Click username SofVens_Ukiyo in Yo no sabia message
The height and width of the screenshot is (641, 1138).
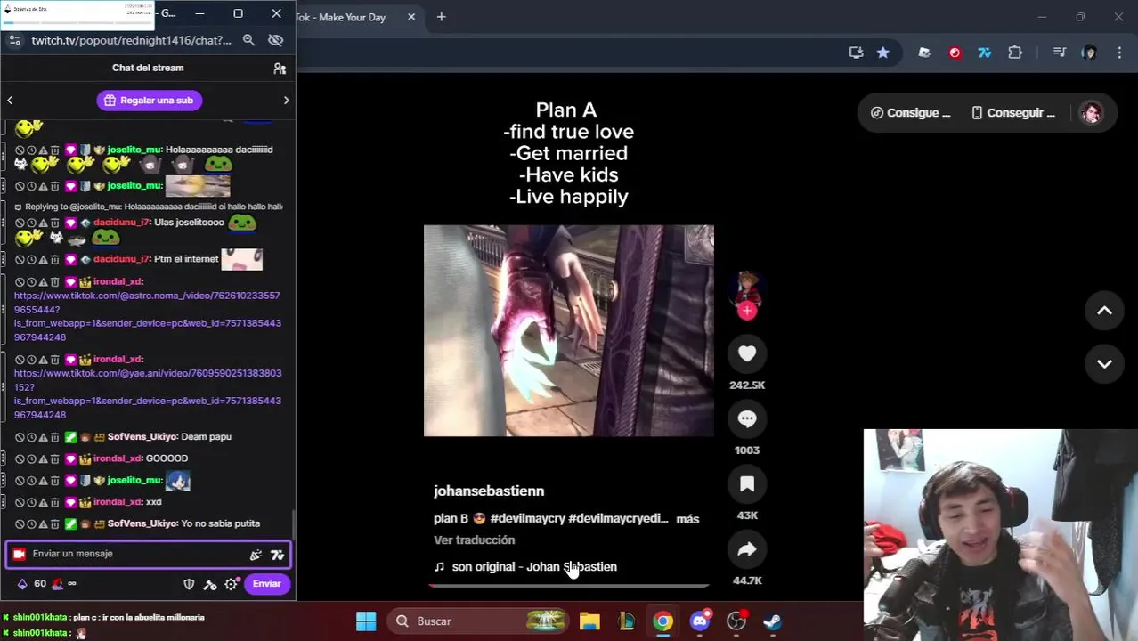[x=142, y=523]
